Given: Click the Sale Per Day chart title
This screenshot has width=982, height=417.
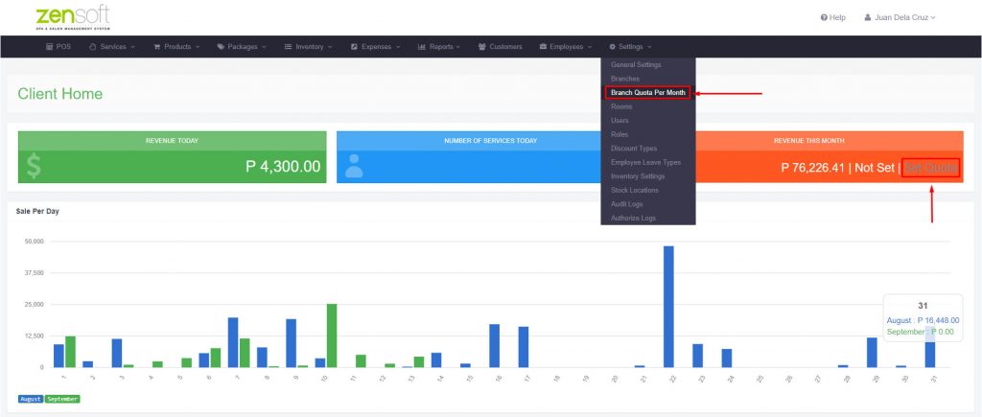Looking at the screenshot, I should (37, 212).
